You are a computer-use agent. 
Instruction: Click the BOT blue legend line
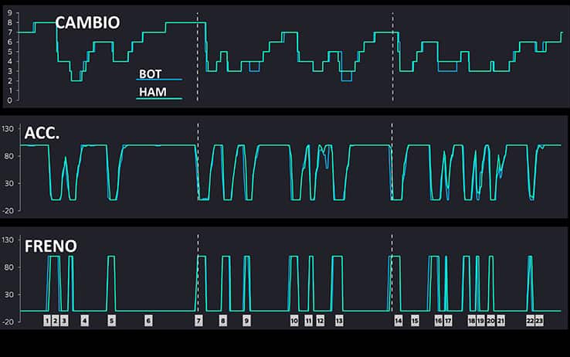[x=159, y=80]
